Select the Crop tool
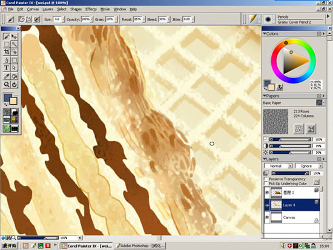This screenshot has width=333, height=250. pyautogui.click(x=7, y=51)
